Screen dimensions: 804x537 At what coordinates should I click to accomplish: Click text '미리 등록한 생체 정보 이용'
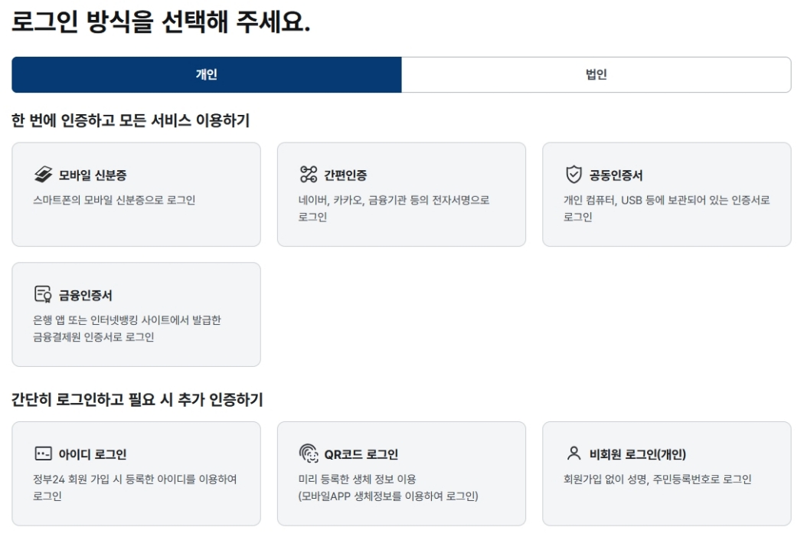[x=357, y=479]
